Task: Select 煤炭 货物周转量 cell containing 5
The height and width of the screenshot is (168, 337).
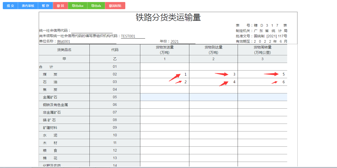Action: pos(262,74)
